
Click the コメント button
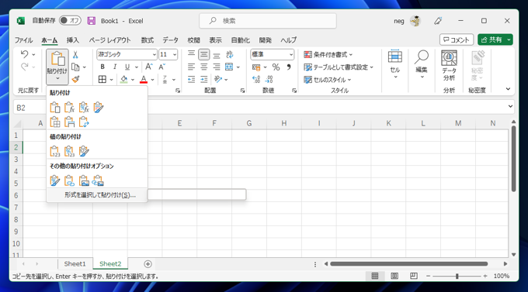coord(457,40)
